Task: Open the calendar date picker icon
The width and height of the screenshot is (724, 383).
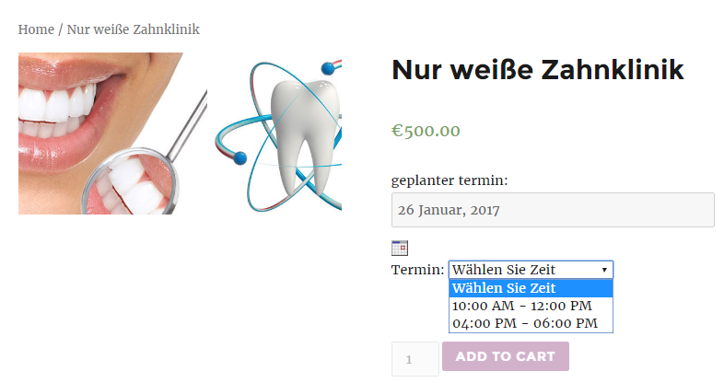Action: pyautogui.click(x=400, y=248)
